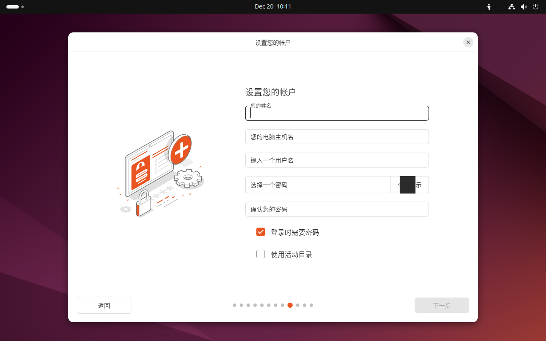
Task: Click the orange active progress dot
Action: (290, 305)
